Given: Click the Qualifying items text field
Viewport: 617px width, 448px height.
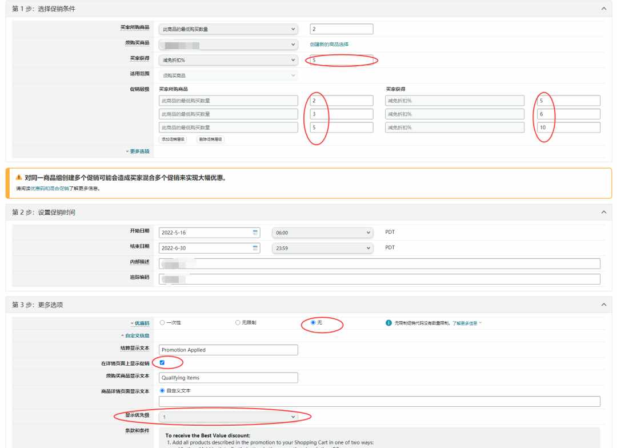Looking at the screenshot, I should pyautogui.click(x=228, y=378).
